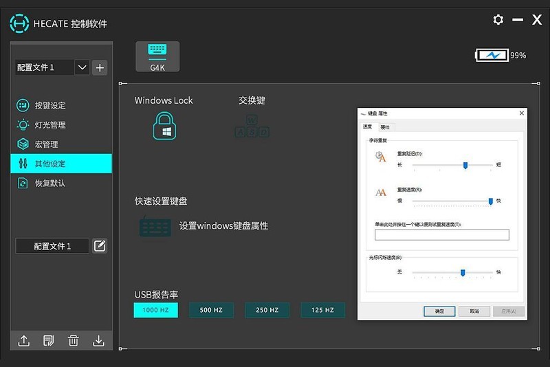Edit profile name with pencil icon

(100, 246)
